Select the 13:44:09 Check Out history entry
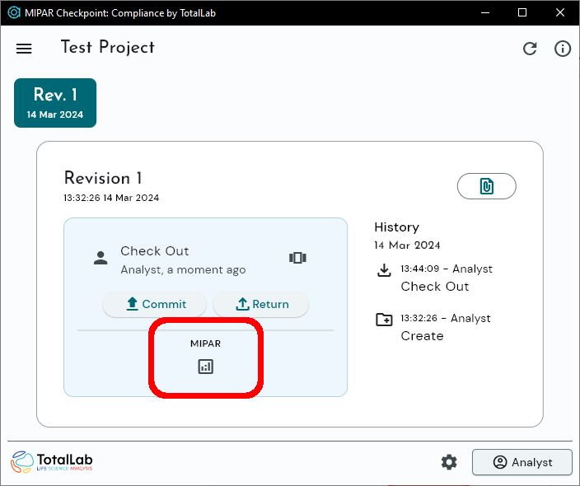580x486 pixels. click(435, 278)
